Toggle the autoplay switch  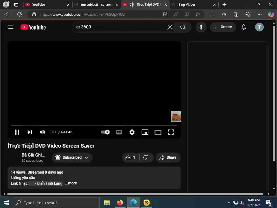coord(105,132)
